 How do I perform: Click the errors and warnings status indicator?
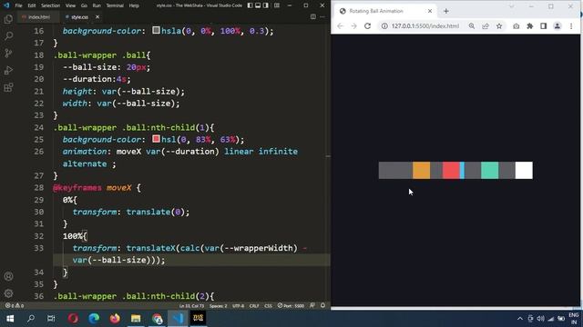15,306
